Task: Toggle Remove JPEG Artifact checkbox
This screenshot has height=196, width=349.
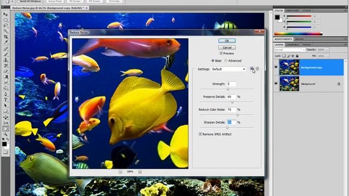Action: [x=200, y=134]
